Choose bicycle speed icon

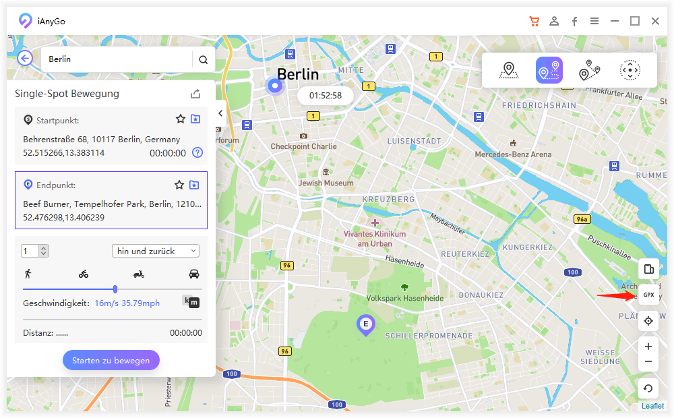[x=84, y=274]
